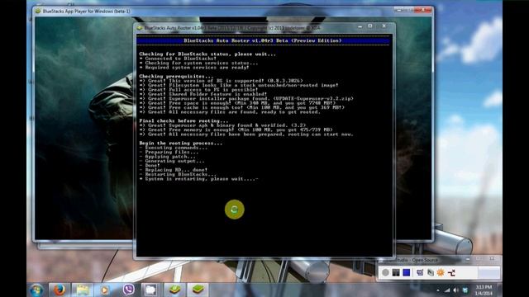Close the BlueStacks App Player window
This screenshot has width=529, height=297.
(x=423, y=11)
